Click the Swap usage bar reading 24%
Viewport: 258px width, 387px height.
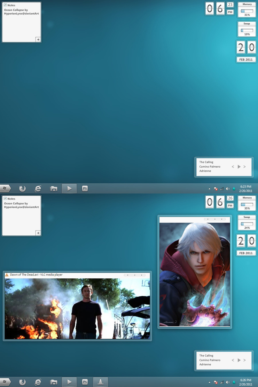tap(247, 224)
